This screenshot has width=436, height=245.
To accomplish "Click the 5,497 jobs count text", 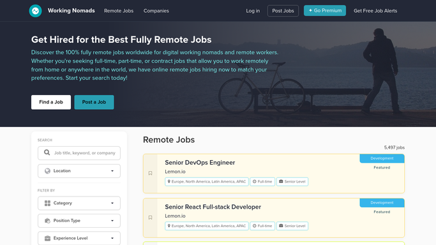I will pos(395,147).
